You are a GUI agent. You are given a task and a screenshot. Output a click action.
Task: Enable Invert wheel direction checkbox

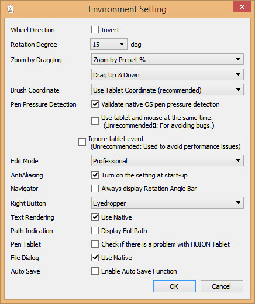95,30
